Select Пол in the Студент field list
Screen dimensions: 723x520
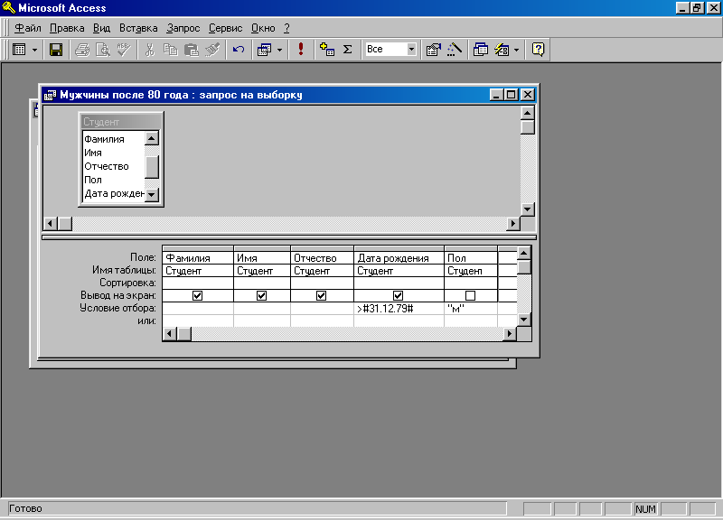[x=114, y=180]
